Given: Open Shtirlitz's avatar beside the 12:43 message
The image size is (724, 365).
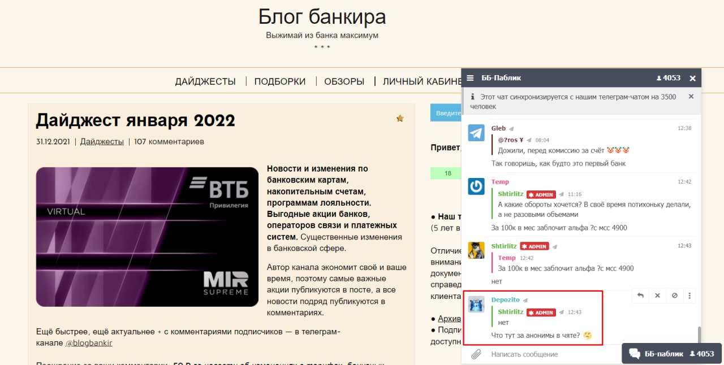Looking at the screenshot, I should (x=476, y=250).
